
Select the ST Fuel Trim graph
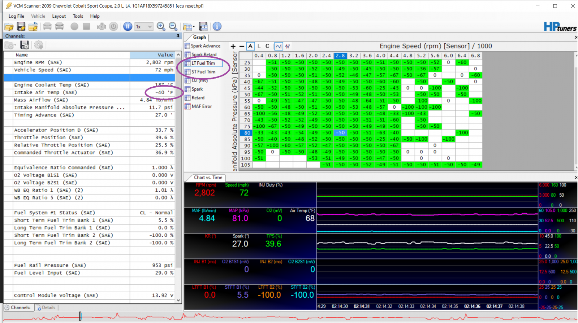200,72
